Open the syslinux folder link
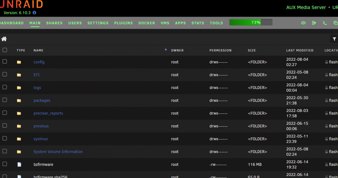Image resolution: width=338 pixels, height=178 pixels. 41,139
